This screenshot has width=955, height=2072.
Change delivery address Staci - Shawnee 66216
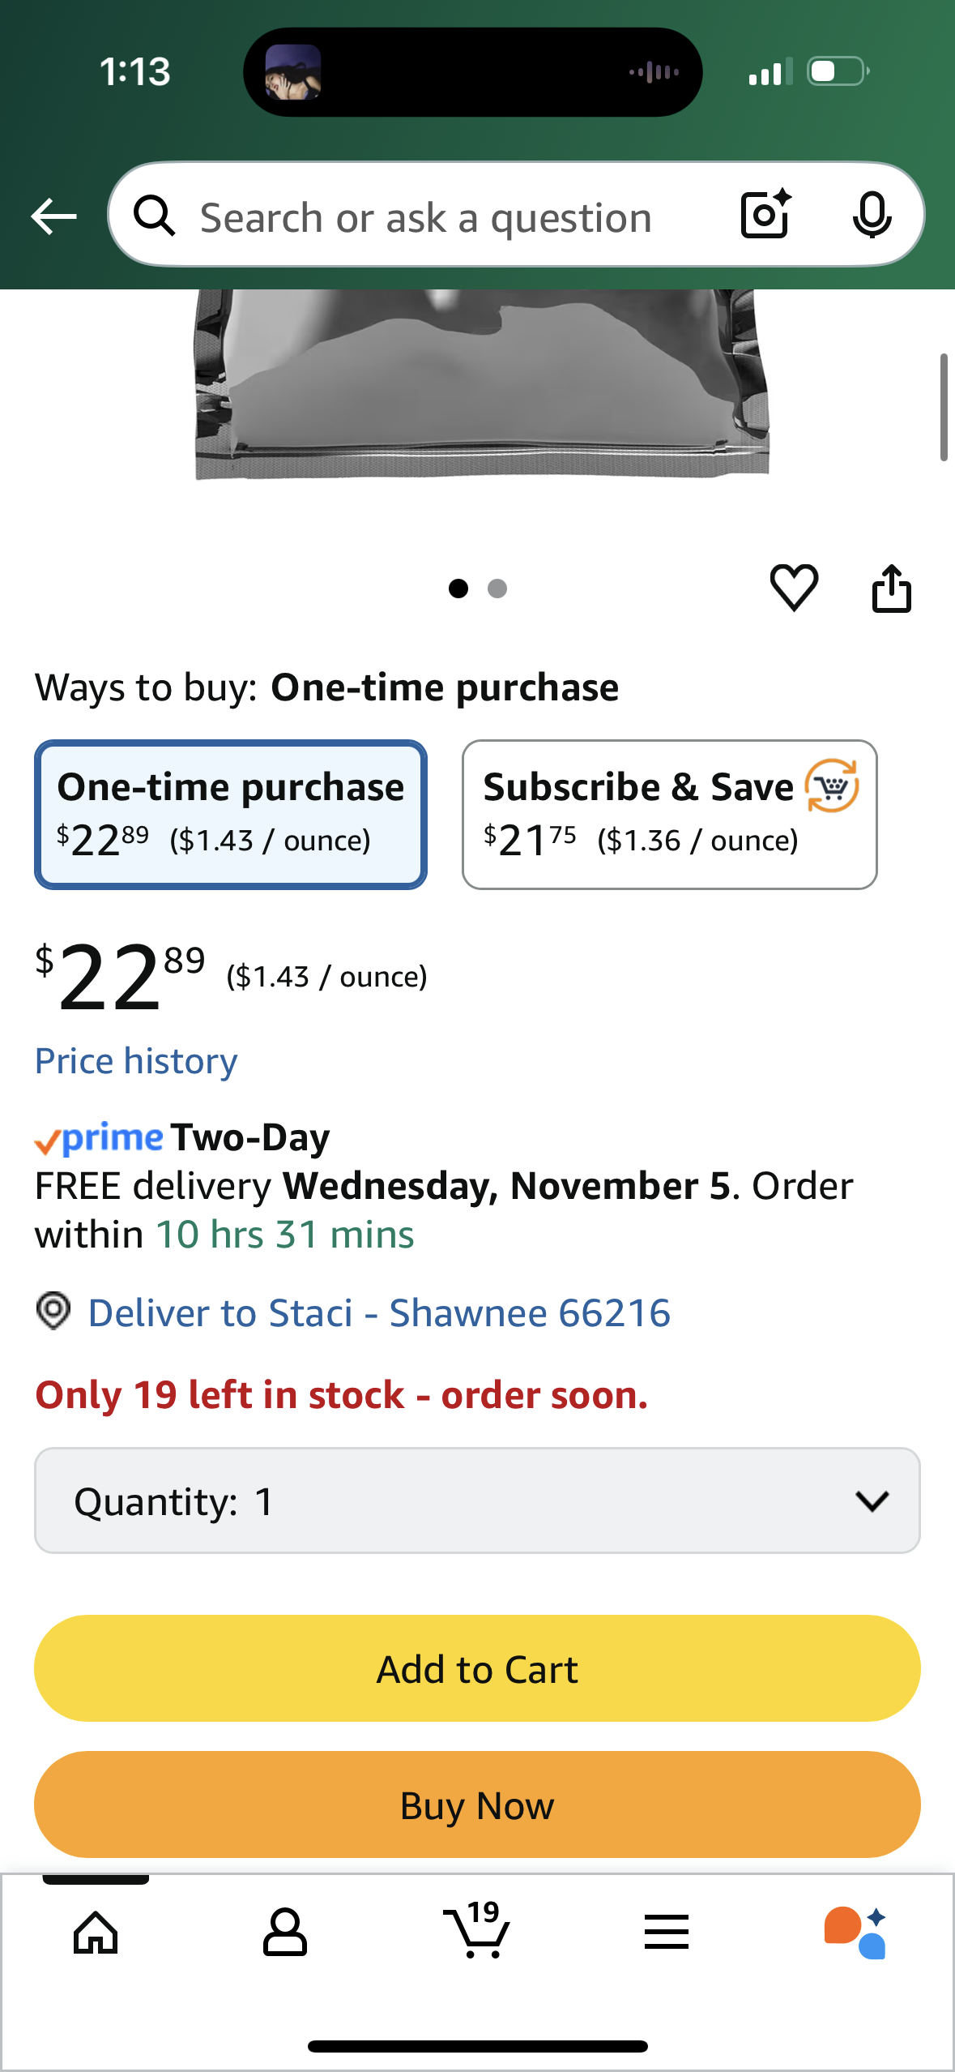pyautogui.click(x=378, y=1312)
